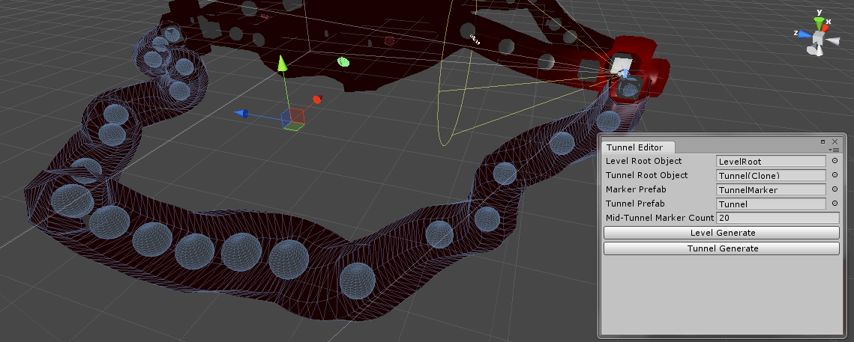The width and height of the screenshot is (854, 342).
Task: Focus the Tunnel prefab field
Action: coord(772,204)
